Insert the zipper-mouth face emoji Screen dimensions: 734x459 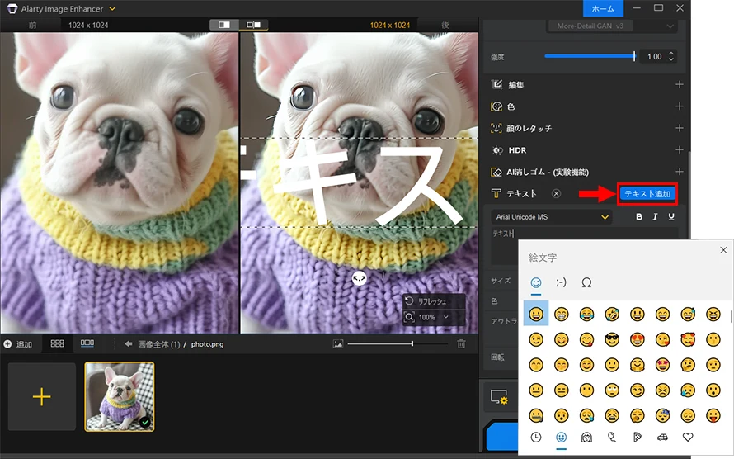536,415
